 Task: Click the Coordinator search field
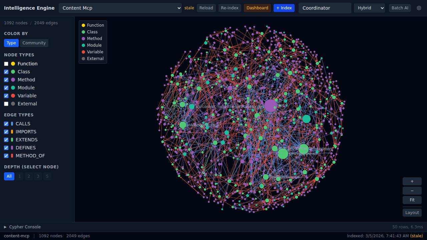(x=325, y=8)
